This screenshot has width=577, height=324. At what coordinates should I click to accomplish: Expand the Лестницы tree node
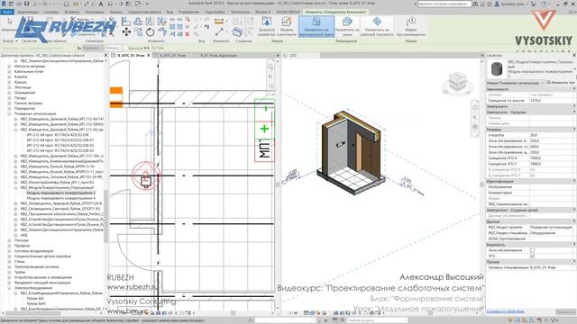pyautogui.click(x=9, y=87)
